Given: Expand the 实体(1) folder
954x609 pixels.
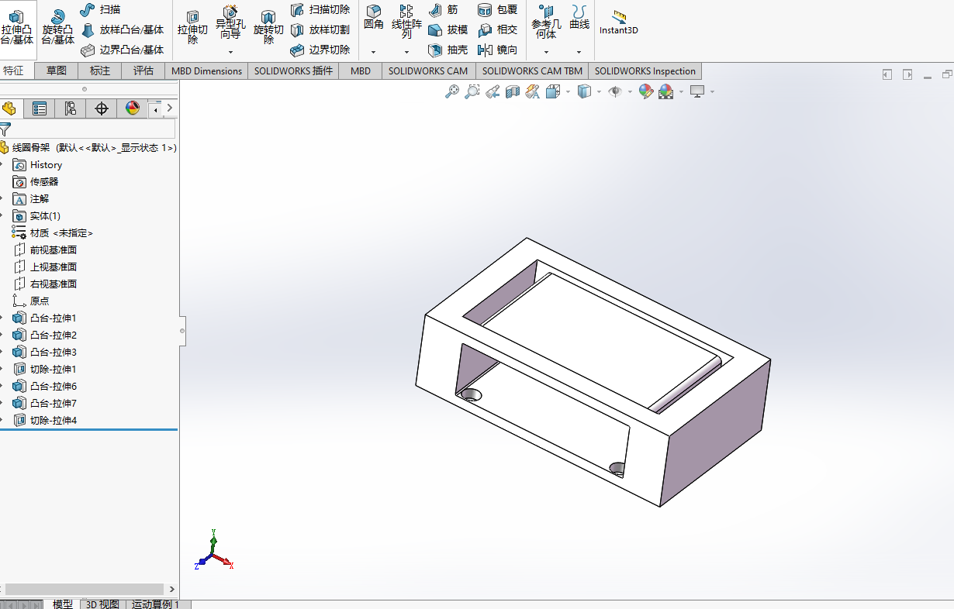Looking at the screenshot, I should pos(2,215).
